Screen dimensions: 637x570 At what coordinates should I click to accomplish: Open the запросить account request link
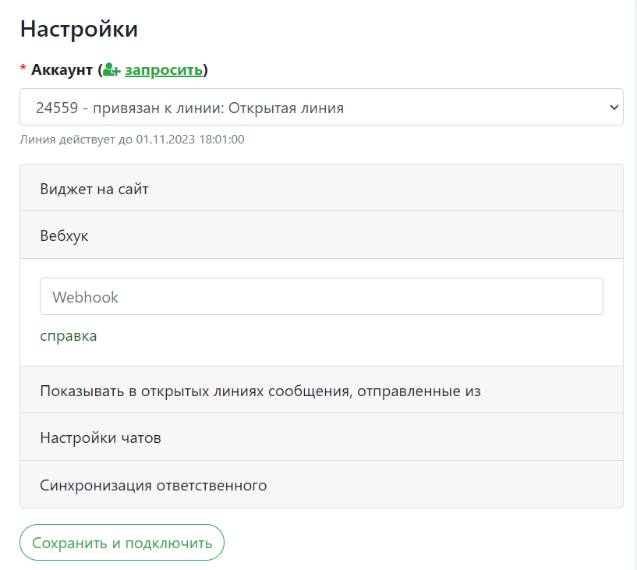pos(164,70)
